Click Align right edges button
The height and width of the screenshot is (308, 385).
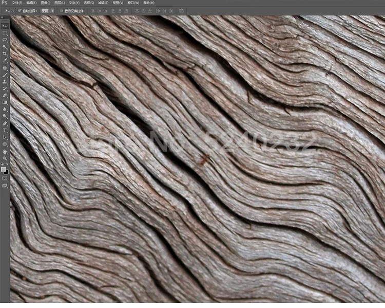[126, 11]
